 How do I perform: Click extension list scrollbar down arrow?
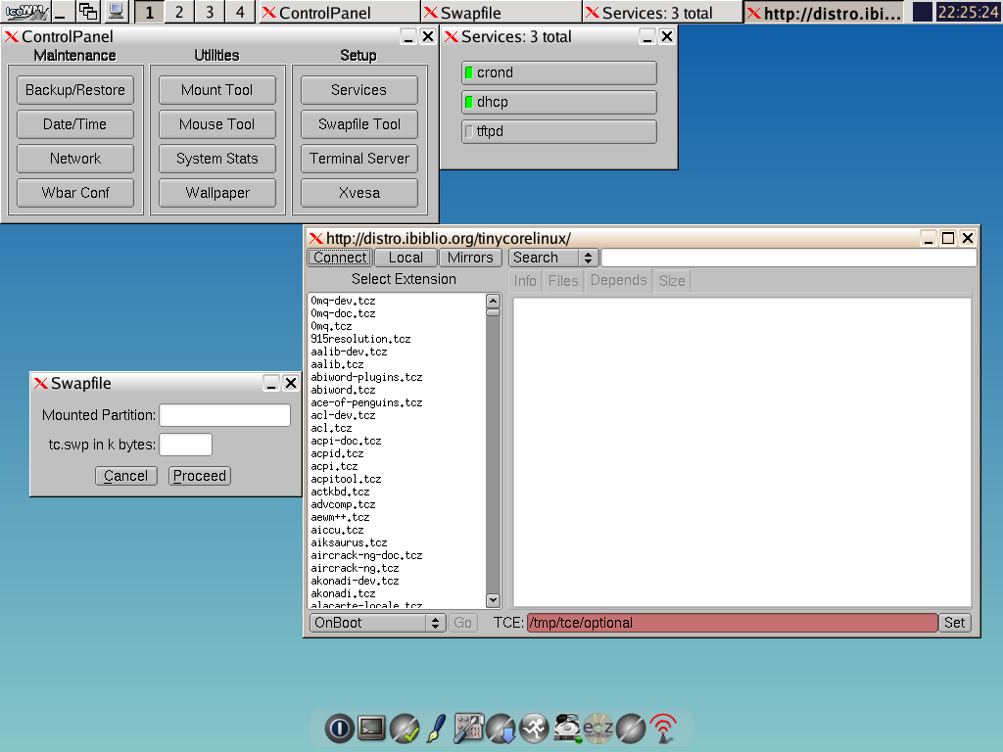click(x=493, y=600)
